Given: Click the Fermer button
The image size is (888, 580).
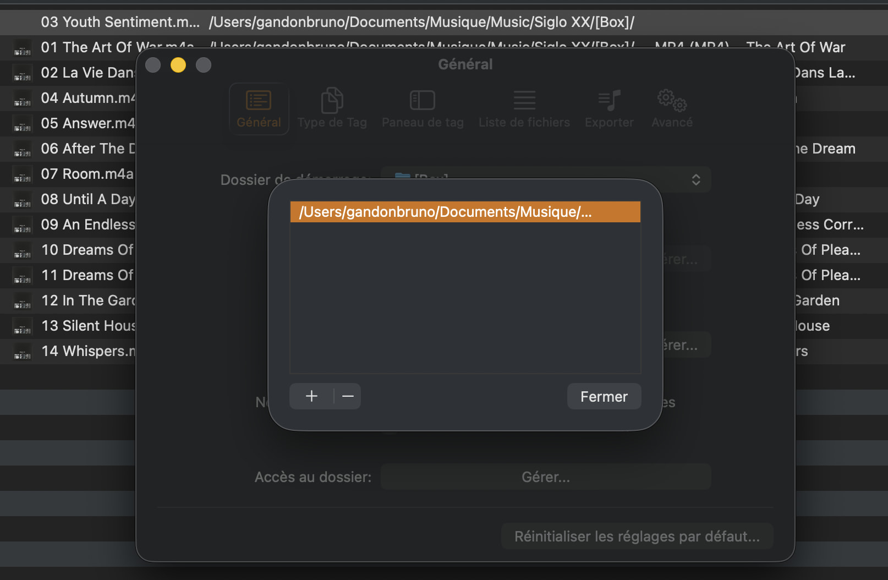Looking at the screenshot, I should click(x=604, y=396).
